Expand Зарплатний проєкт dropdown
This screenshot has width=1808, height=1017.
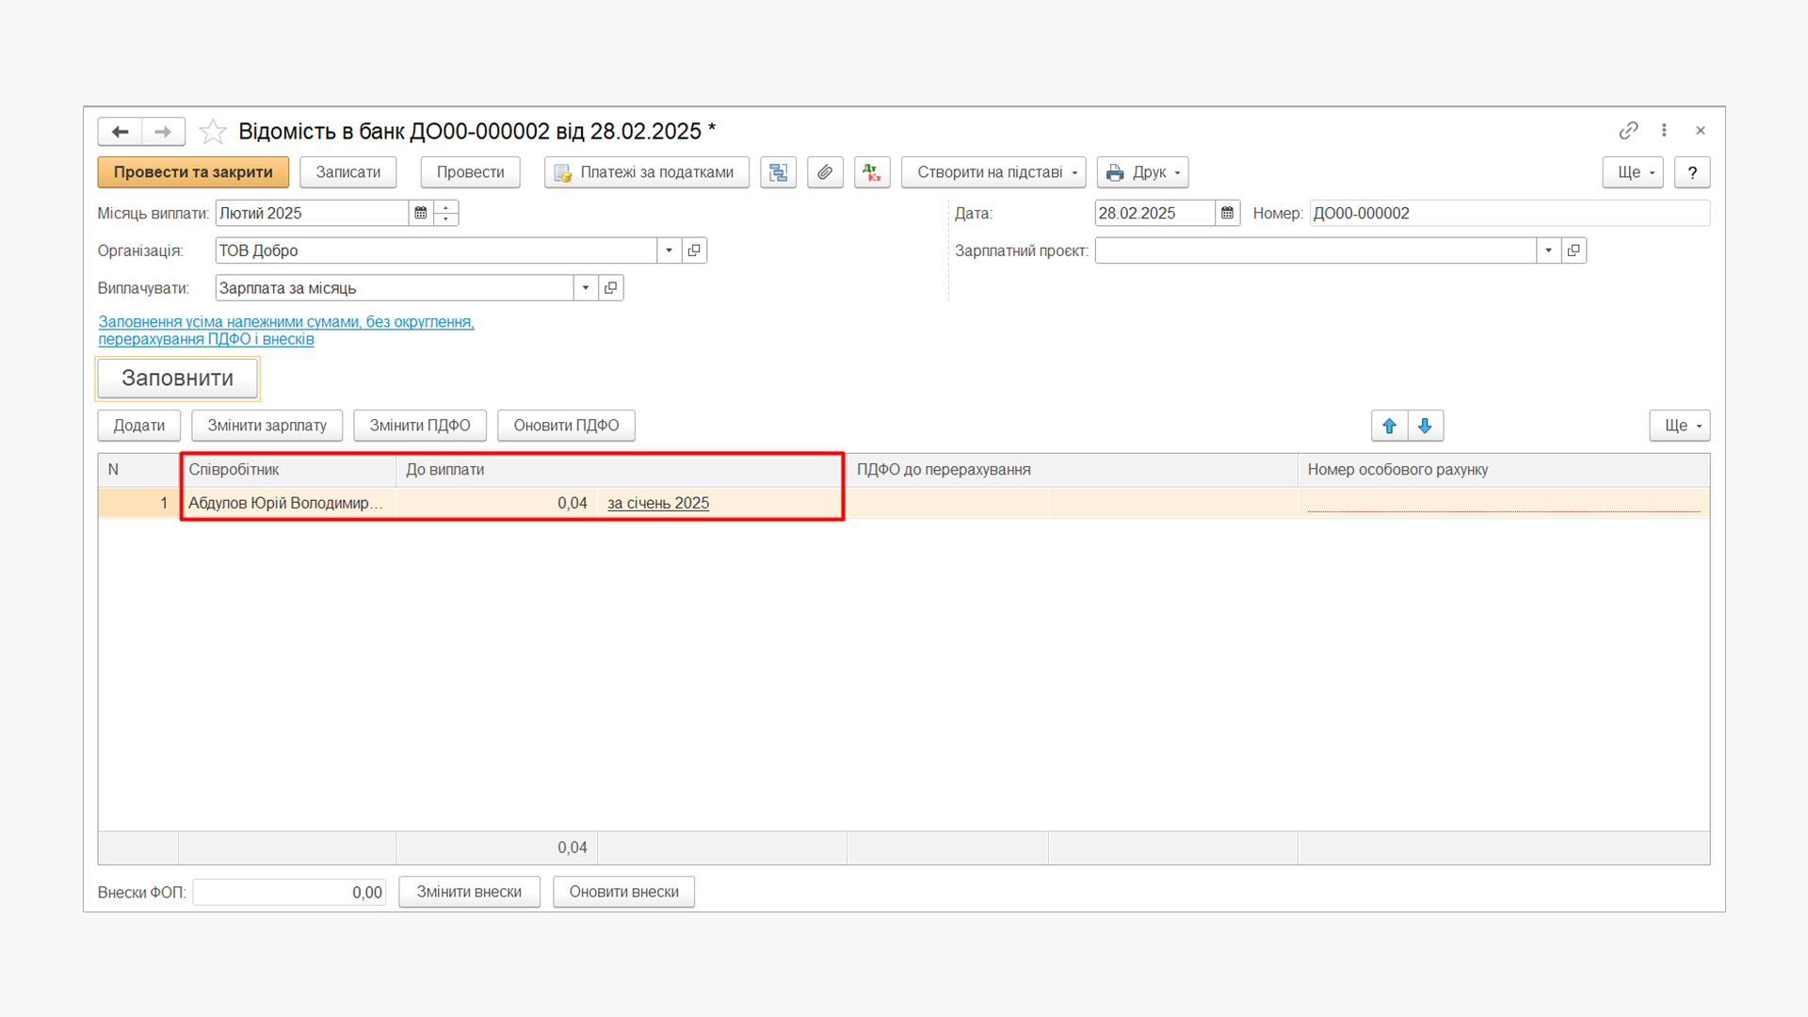click(x=1548, y=250)
